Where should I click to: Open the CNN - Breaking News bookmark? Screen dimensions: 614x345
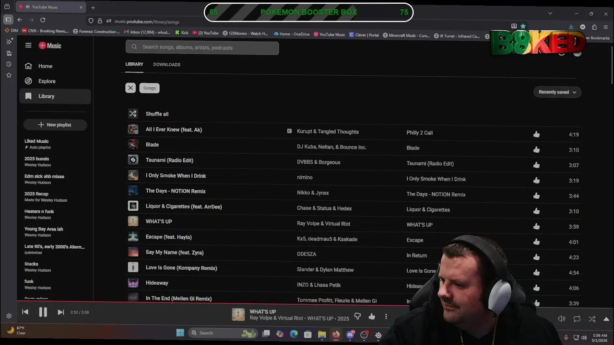tap(45, 31)
